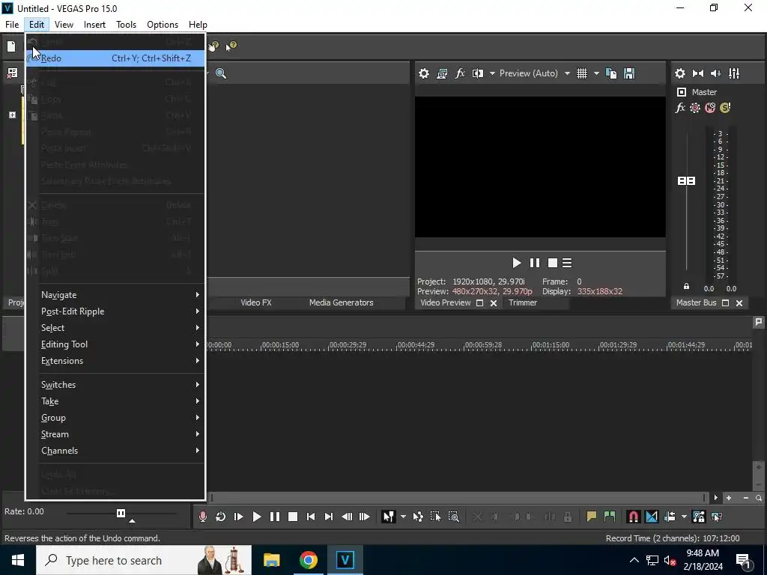Open the Switches submenu
The width and height of the screenshot is (767, 575).
(115, 385)
